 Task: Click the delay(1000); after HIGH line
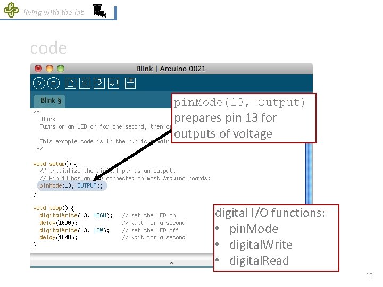pos(58,223)
